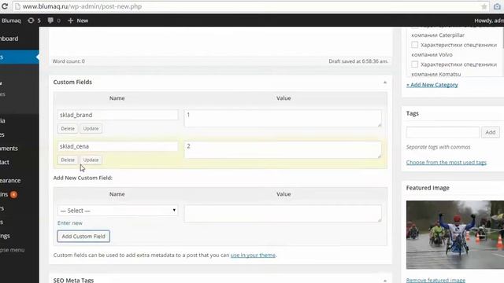
Task: Reload the page with browser refresh icon
Action: [5, 6]
